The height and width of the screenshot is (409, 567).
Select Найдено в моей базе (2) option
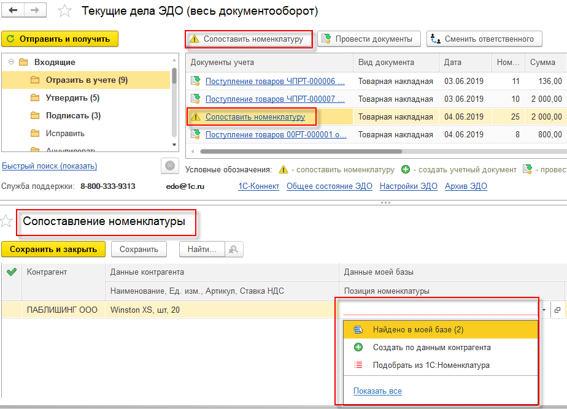pyautogui.click(x=418, y=330)
